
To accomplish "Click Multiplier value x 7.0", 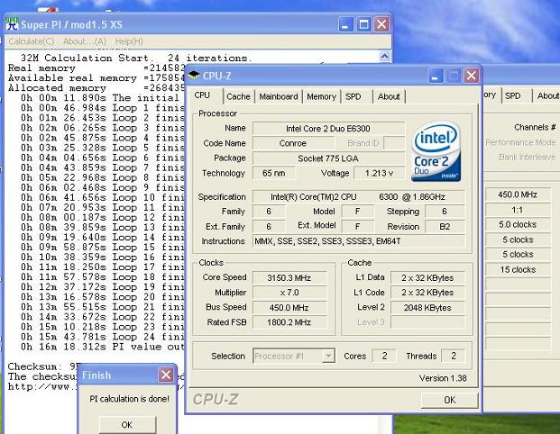I will [289, 293].
